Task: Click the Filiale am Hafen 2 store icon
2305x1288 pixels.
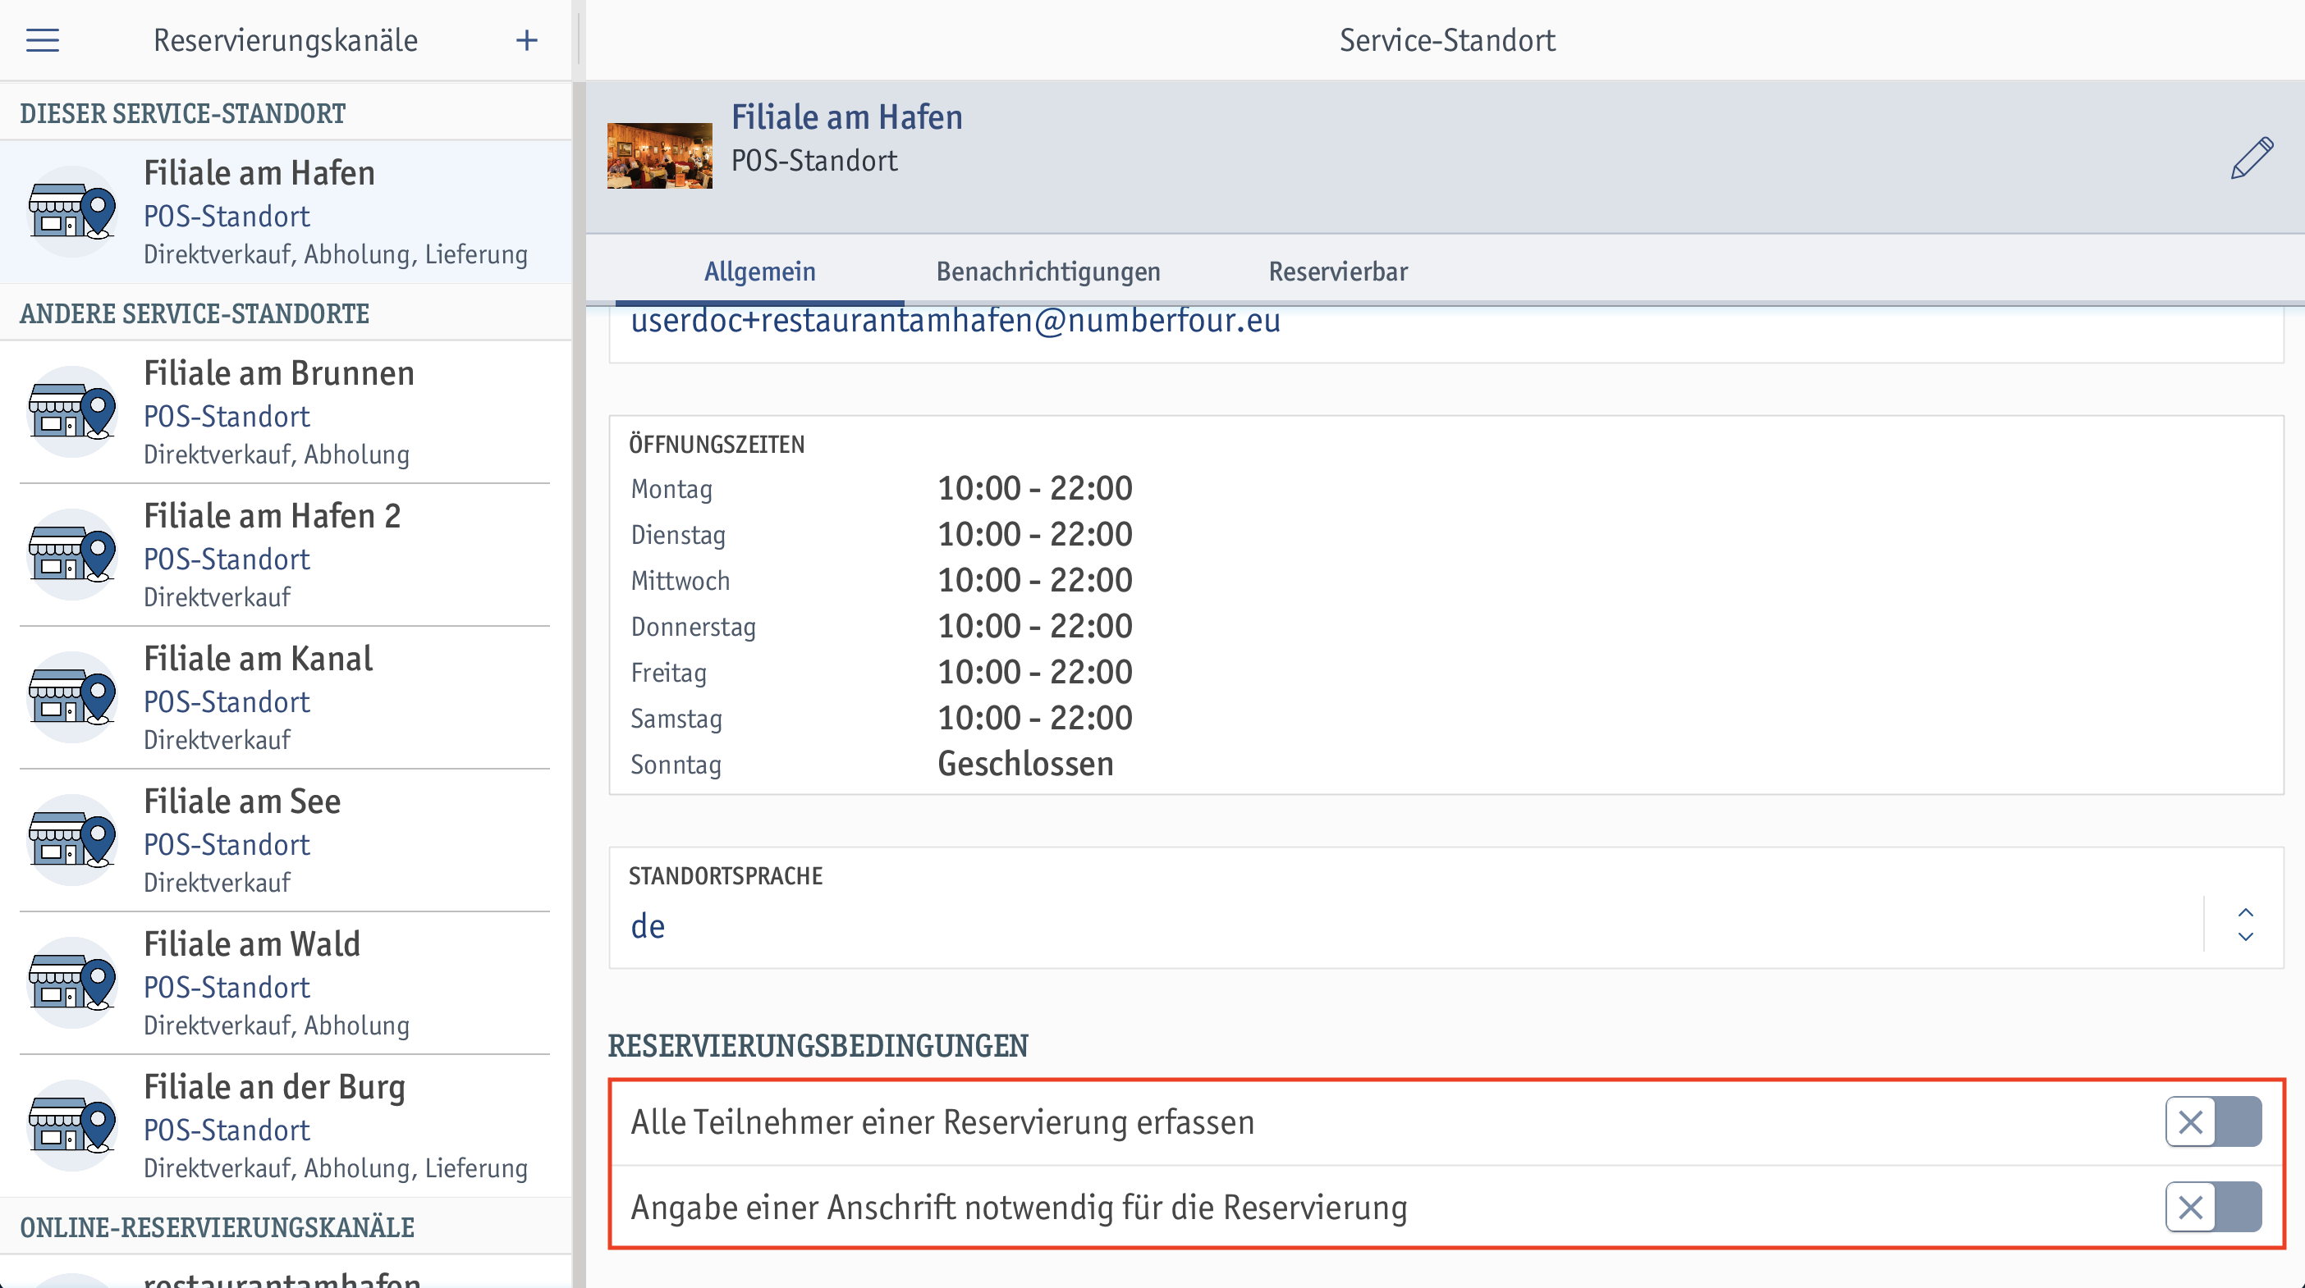Action: [72, 555]
